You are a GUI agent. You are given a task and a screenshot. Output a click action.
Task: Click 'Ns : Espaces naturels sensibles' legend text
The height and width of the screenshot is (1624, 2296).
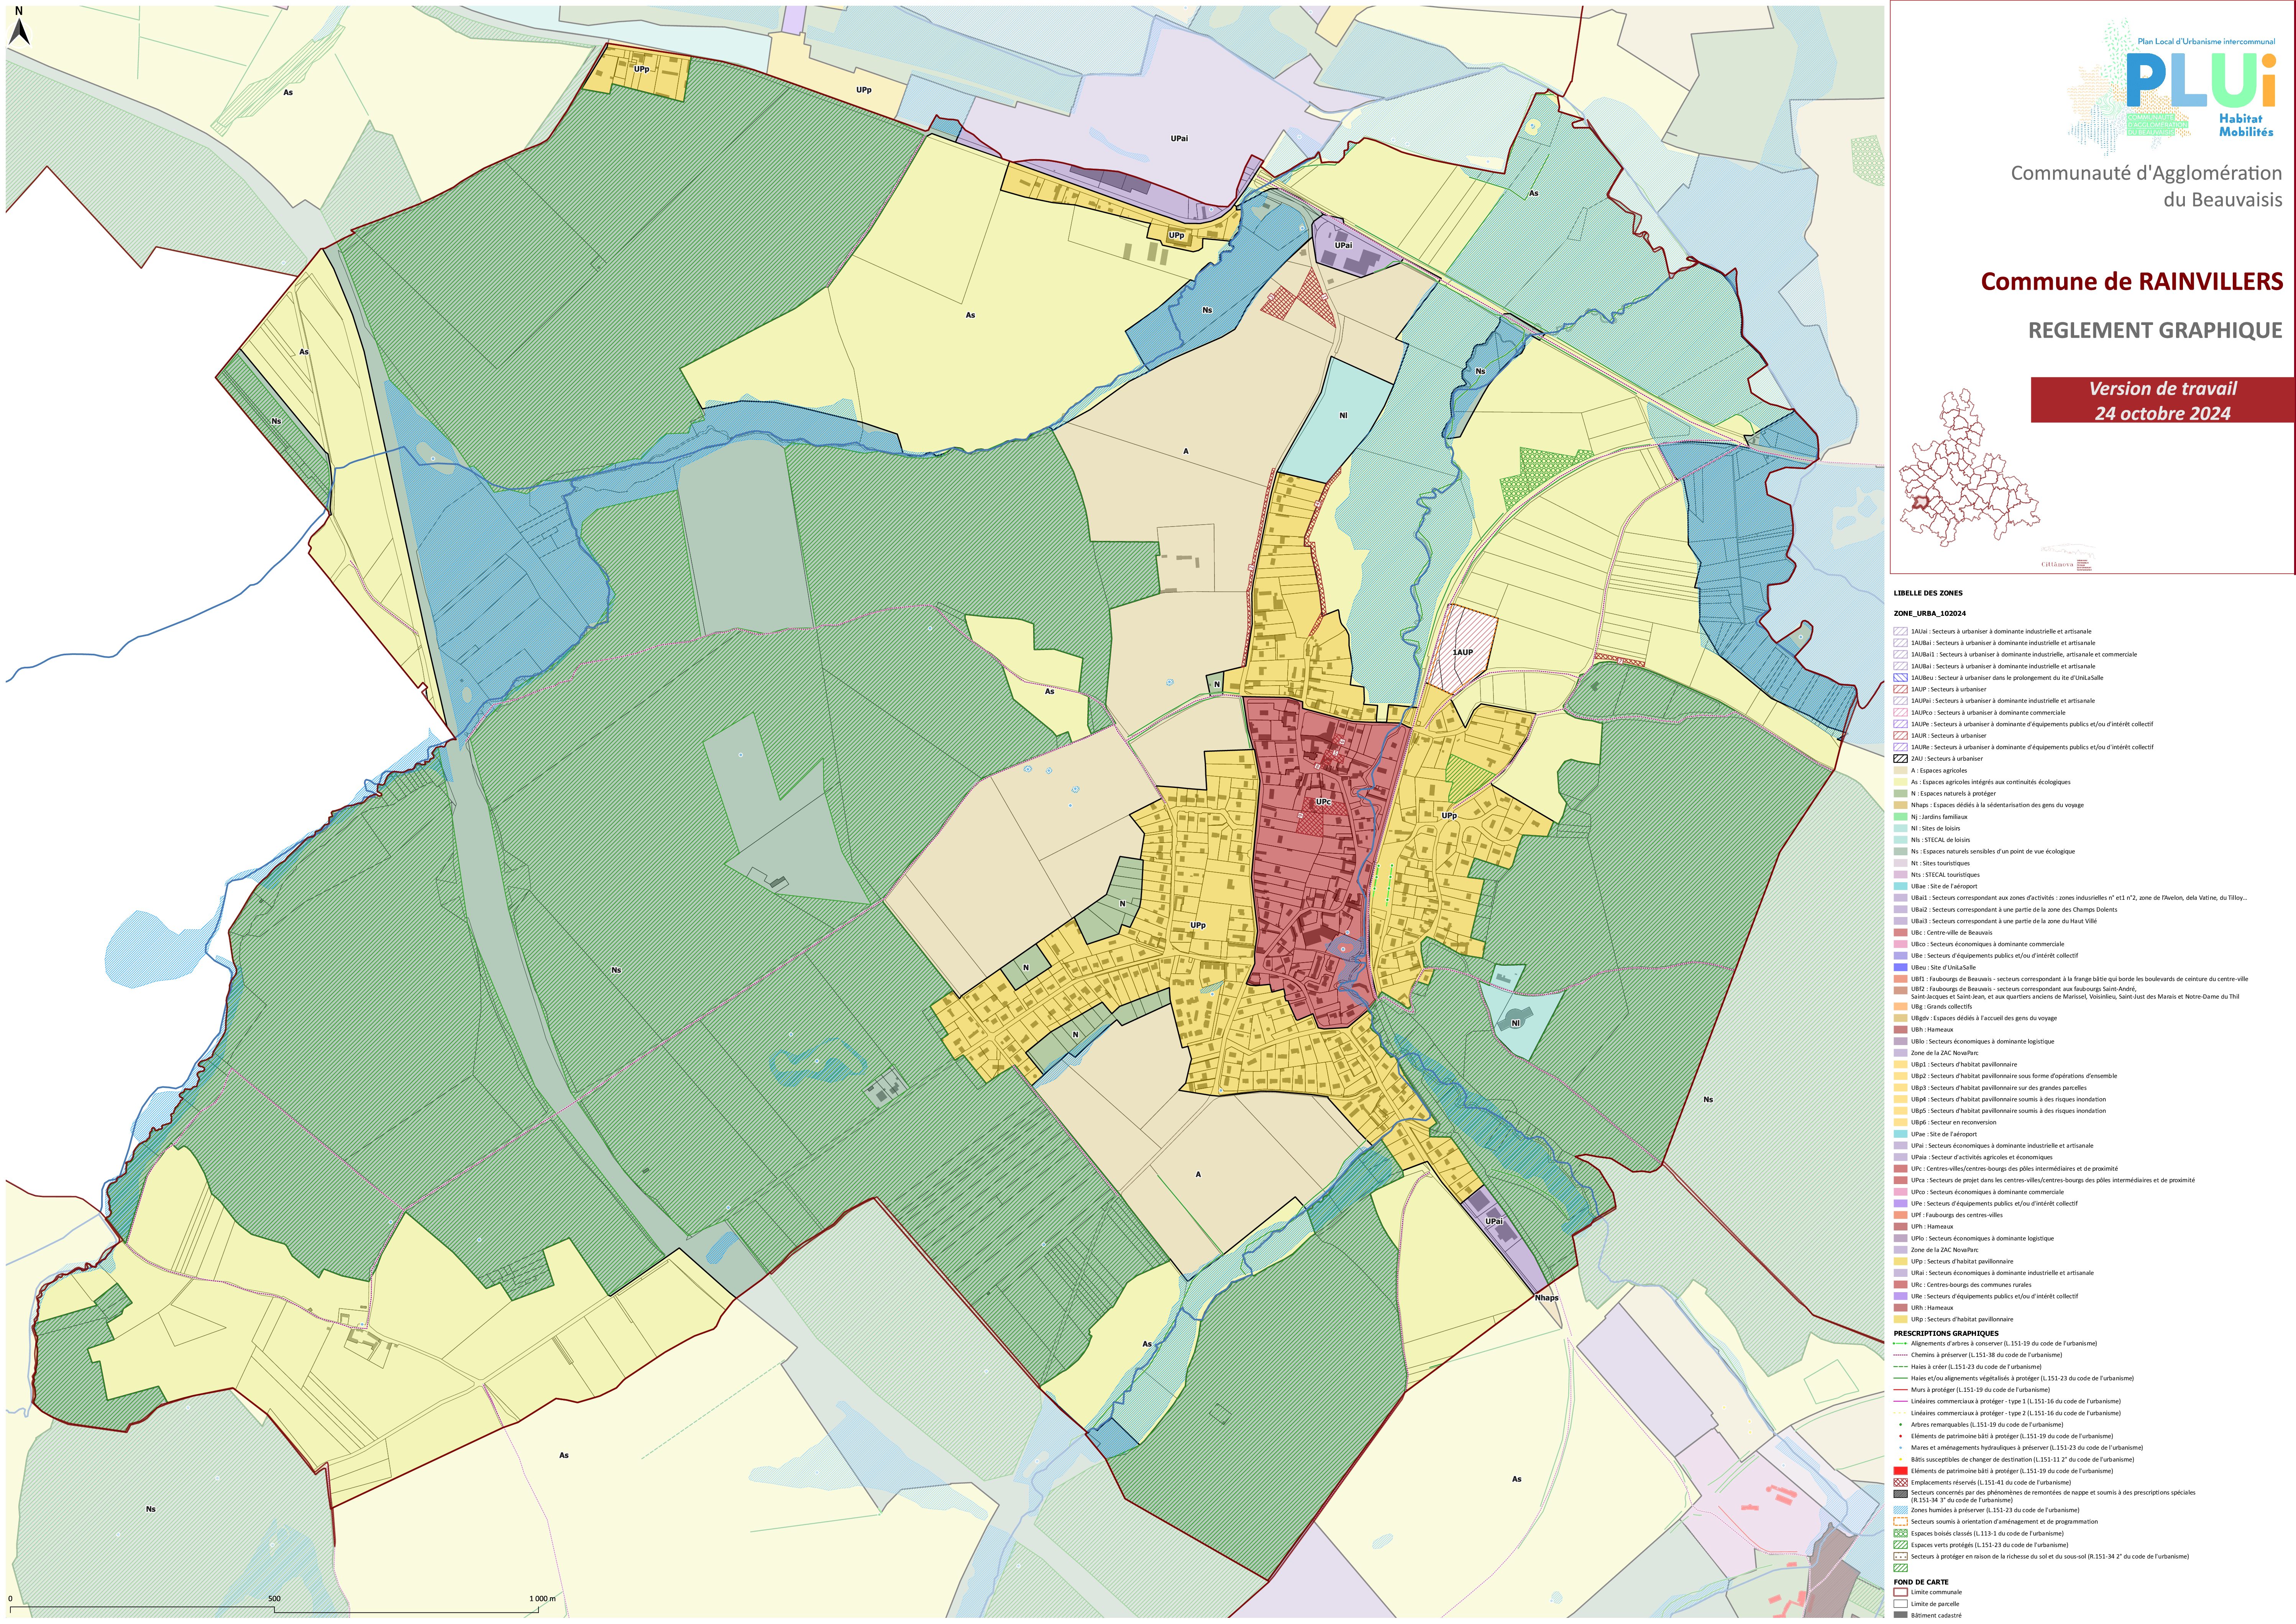click(1992, 852)
